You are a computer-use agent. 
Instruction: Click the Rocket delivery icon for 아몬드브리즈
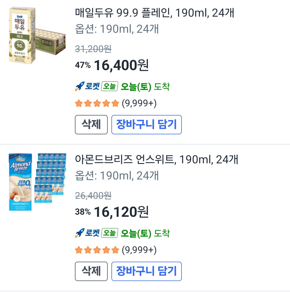pyautogui.click(x=87, y=233)
